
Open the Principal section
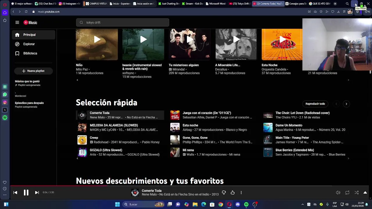coord(34,35)
